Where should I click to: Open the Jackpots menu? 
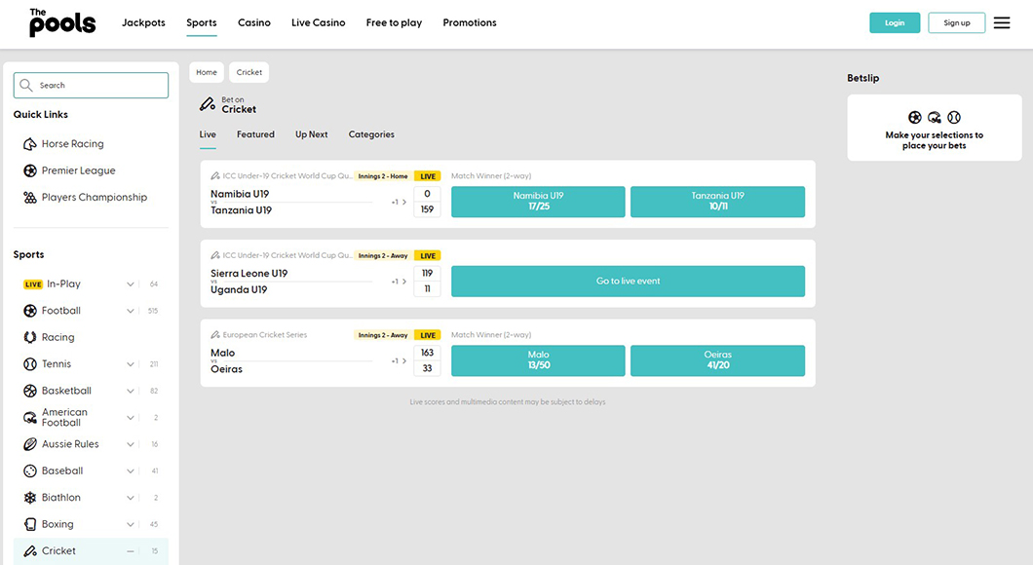click(x=143, y=22)
